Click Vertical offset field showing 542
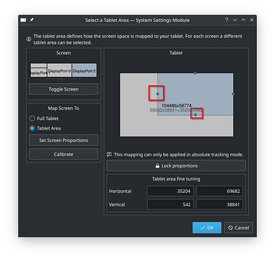275x258 pixels. [170, 204]
